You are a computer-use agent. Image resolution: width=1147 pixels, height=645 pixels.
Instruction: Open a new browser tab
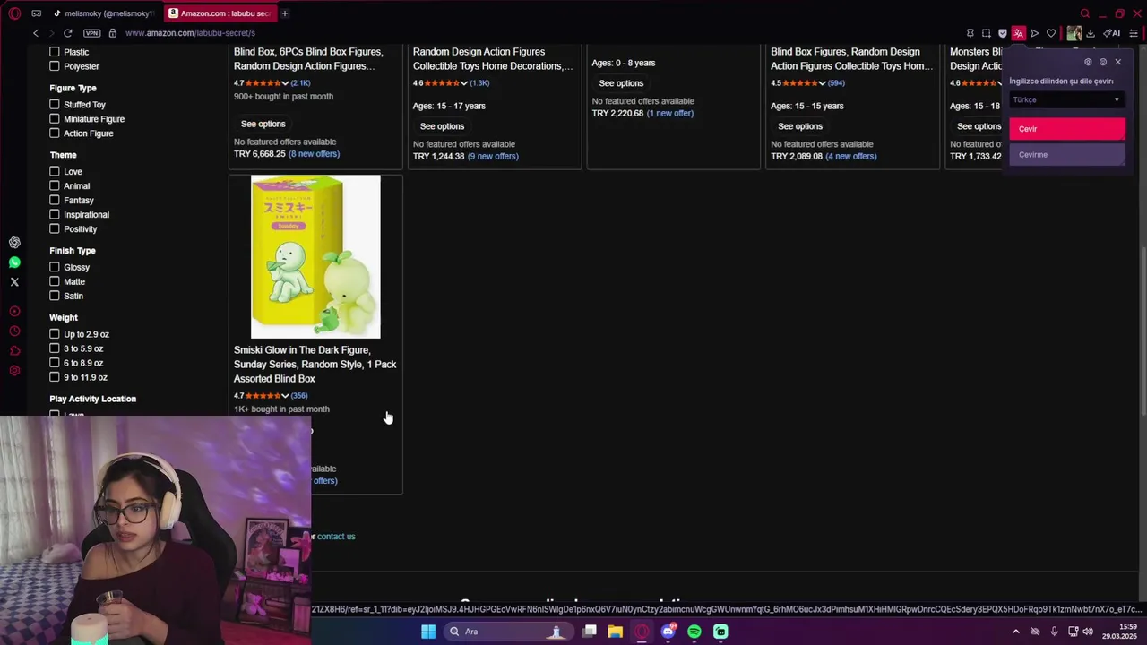tap(284, 13)
